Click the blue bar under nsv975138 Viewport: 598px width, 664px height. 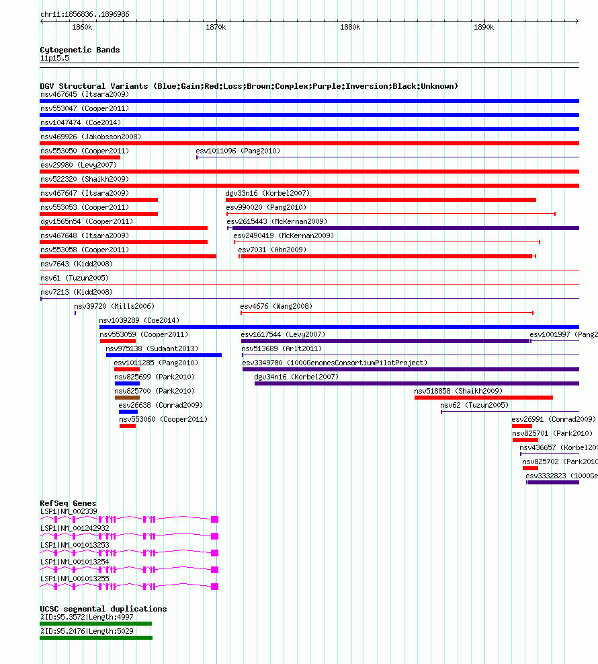[x=164, y=355]
